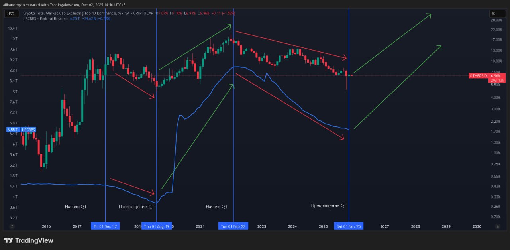The image size is (510, 250).
Task: Click the 2027 label on time axis
Action: click(x=384, y=226)
